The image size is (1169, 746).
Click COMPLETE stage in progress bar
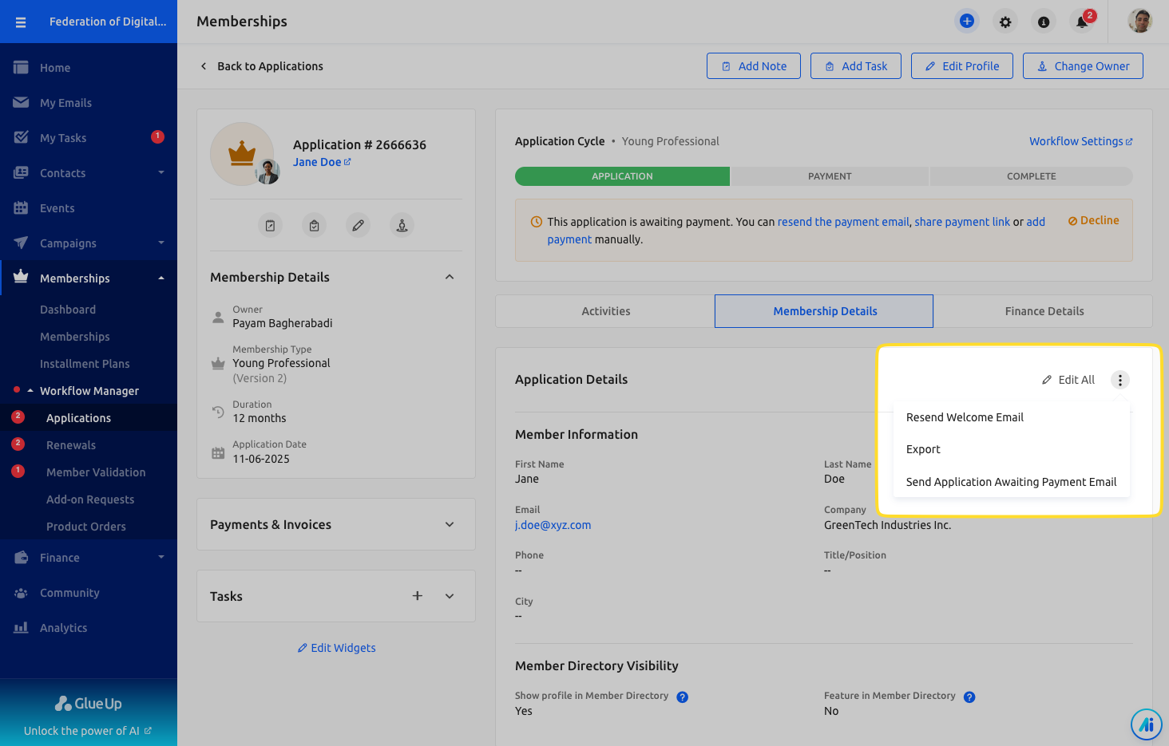[1031, 176]
